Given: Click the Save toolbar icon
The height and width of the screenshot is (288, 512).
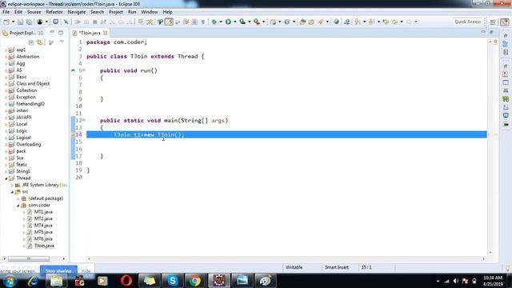Looking at the screenshot, I should pyautogui.click(x=20, y=22).
